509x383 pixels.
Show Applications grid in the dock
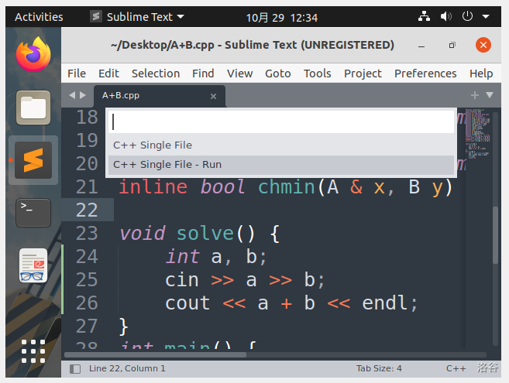pyautogui.click(x=33, y=351)
